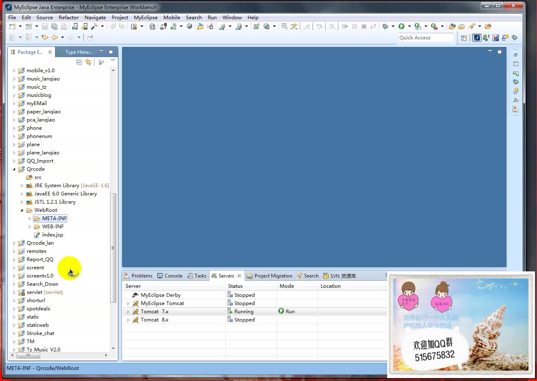Open the Package Explorer view menu triangle

point(113,61)
